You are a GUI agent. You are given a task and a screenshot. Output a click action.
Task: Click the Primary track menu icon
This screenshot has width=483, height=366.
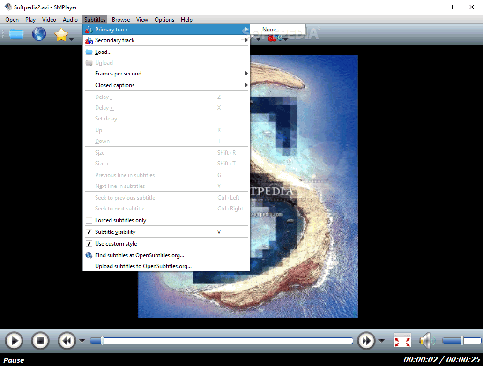pos(89,30)
